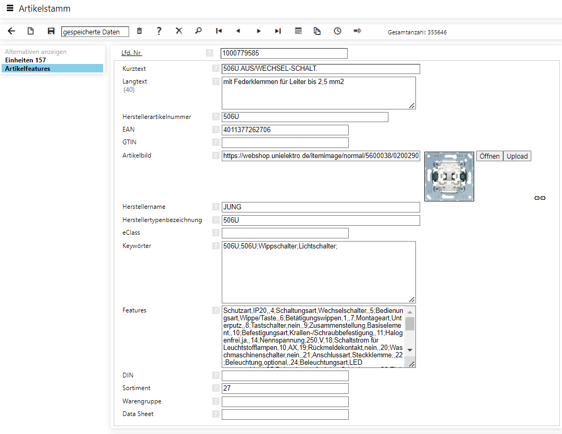Open help with the question mark icon
Viewport: 562px width, 434px height.
pos(159,31)
